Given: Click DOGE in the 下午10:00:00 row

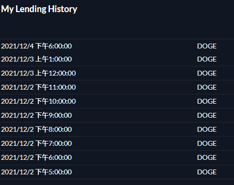Looking at the screenshot, I should 207,101.
